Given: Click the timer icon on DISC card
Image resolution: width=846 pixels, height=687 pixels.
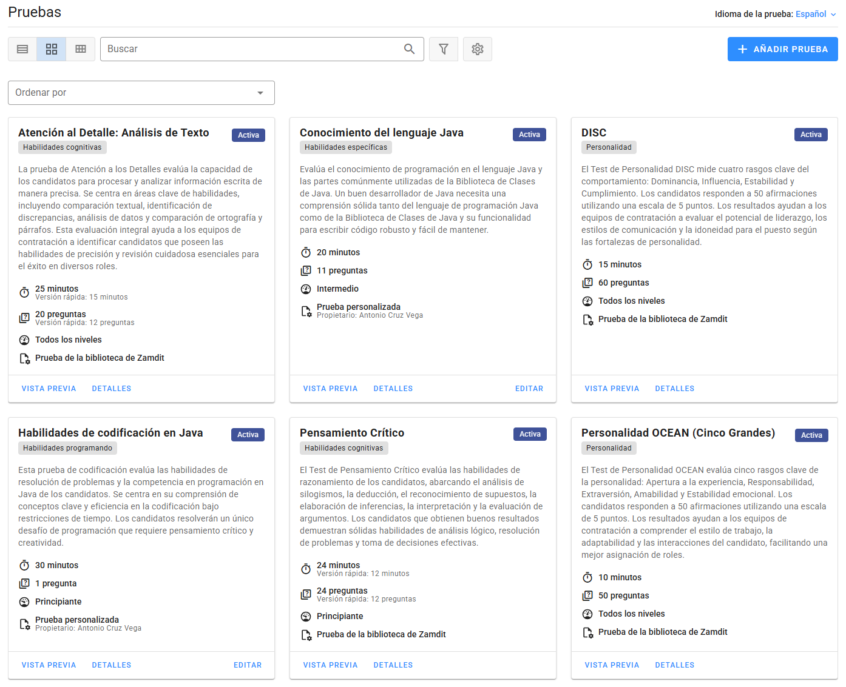Looking at the screenshot, I should pyautogui.click(x=587, y=264).
